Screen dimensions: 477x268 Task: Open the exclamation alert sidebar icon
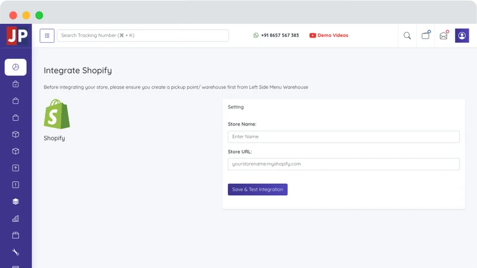(x=16, y=185)
